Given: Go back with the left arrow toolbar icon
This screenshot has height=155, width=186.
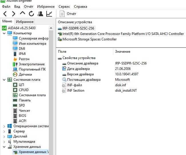Looking at the screenshot, I should tap(5, 14).
